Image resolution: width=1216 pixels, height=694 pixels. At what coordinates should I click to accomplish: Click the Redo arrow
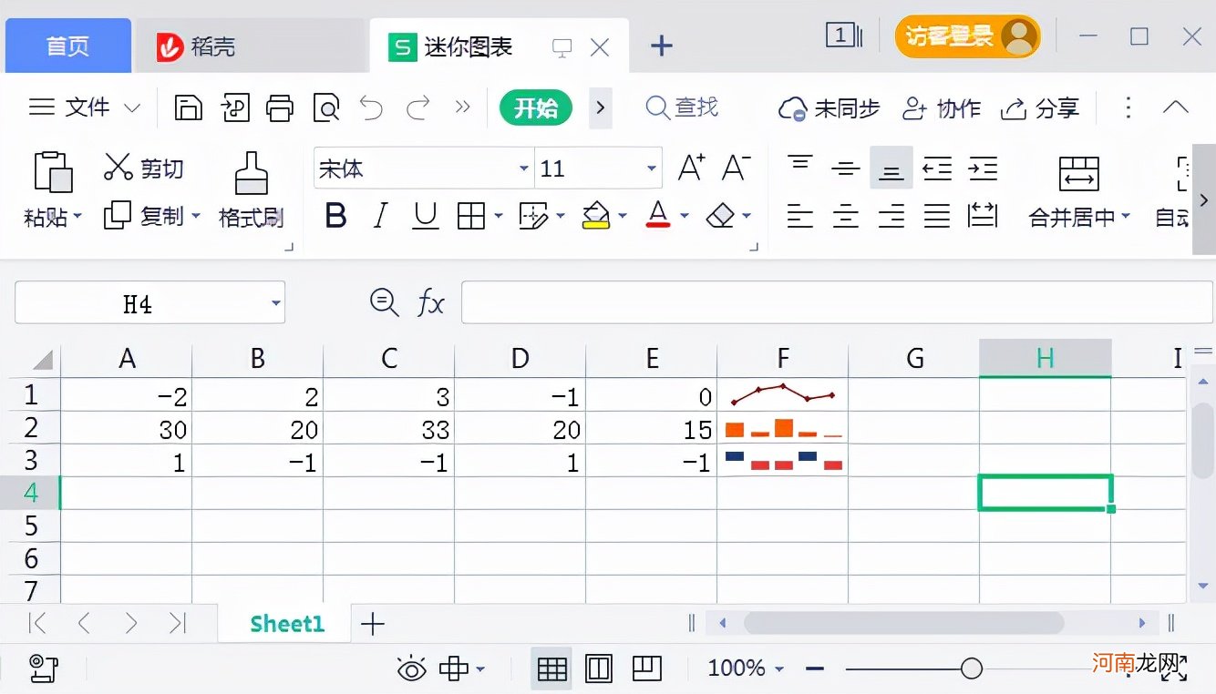(x=417, y=107)
